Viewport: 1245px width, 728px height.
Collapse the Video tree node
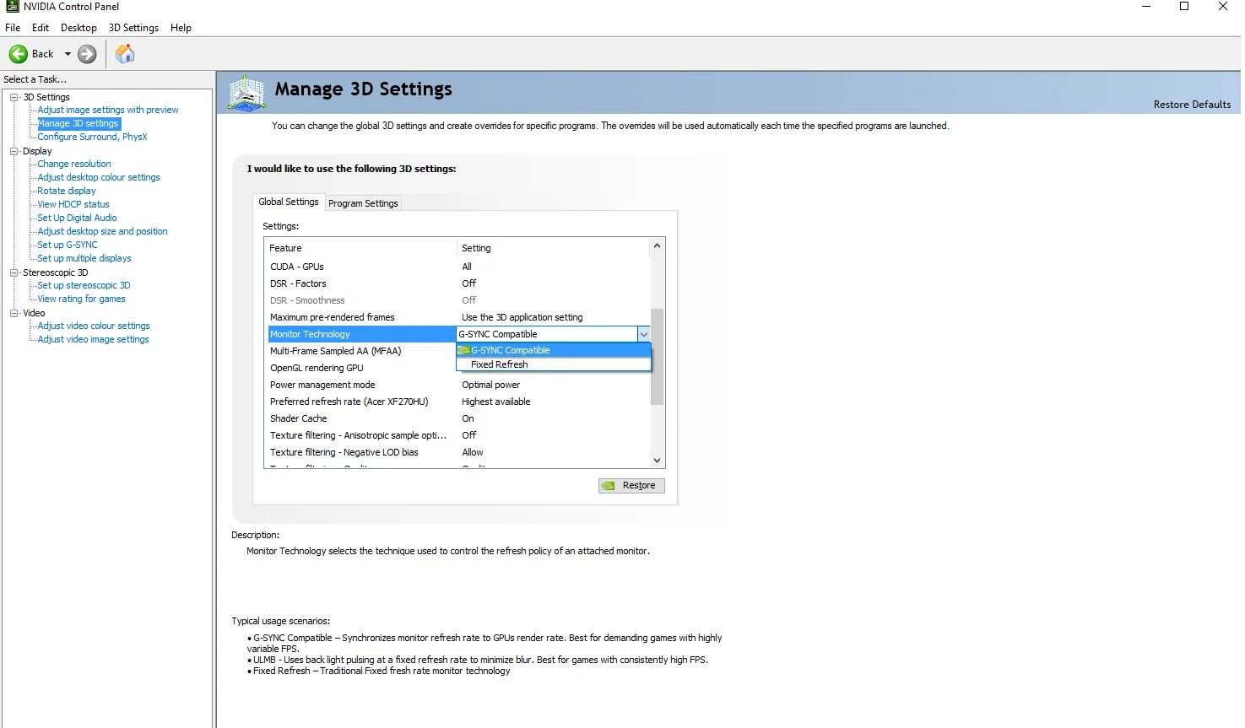[x=14, y=313]
